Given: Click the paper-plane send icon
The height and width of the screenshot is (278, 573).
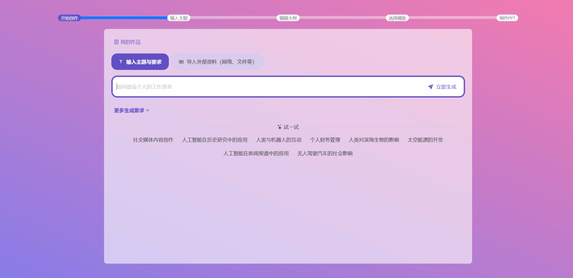Looking at the screenshot, I should pyautogui.click(x=430, y=87).
